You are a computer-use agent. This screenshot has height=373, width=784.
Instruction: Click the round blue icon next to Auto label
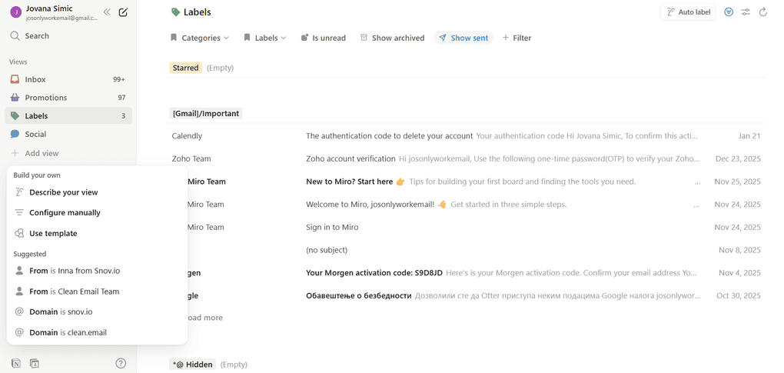pos(729,12)
